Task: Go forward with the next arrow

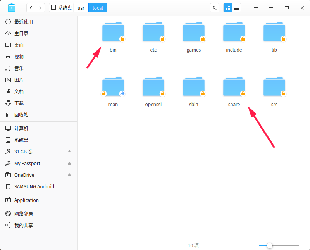Action: [x=40, y=8]
